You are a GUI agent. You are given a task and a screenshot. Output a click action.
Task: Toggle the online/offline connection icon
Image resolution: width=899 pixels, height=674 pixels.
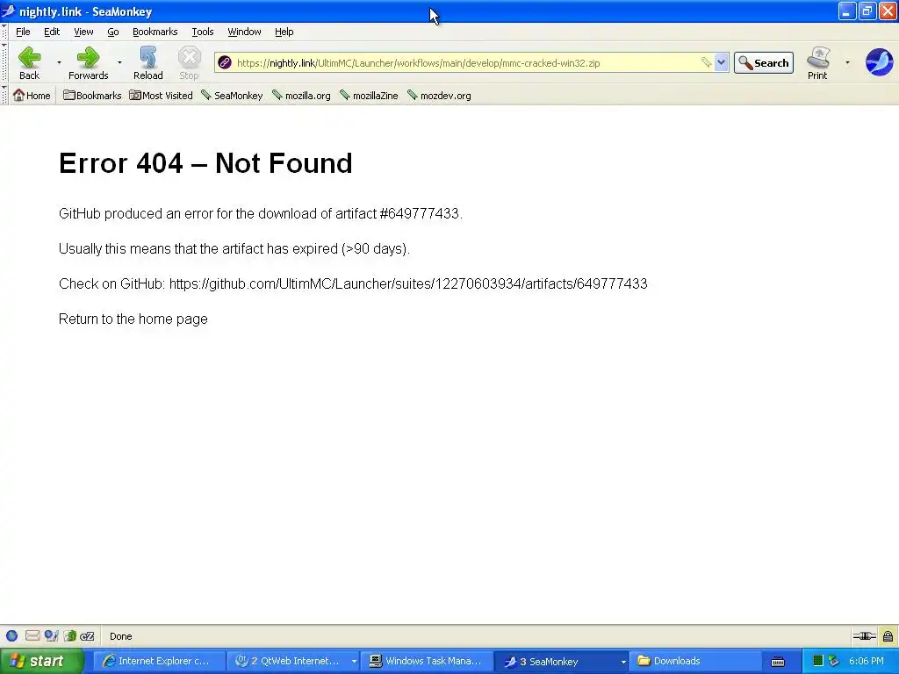point(864,635)
